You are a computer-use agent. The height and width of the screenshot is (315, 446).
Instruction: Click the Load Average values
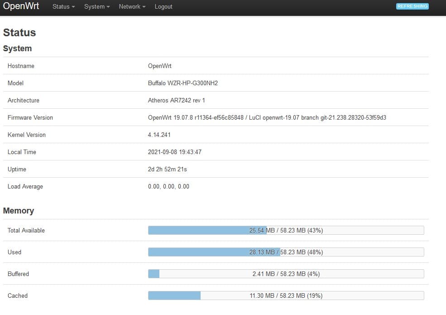(x=168, y=186)
